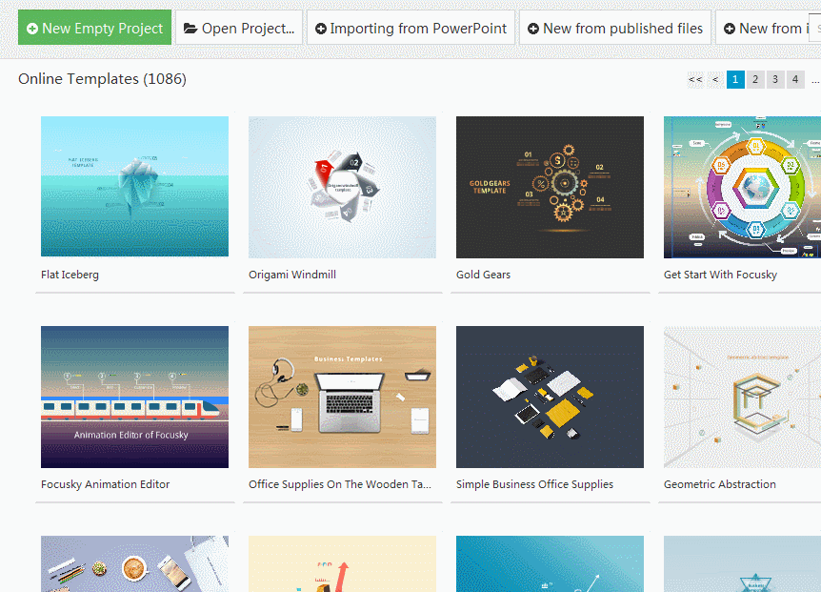Jump to page 2 of templates
The width and height of the screenshot is (821, 592).
[755, 80]
